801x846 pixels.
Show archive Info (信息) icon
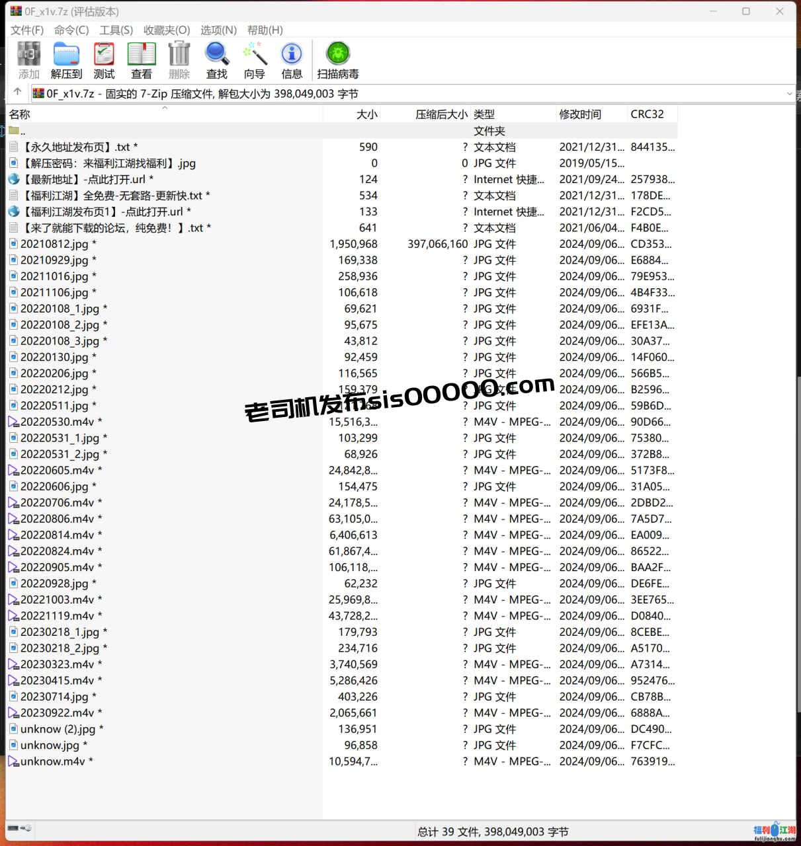point(292,59)
